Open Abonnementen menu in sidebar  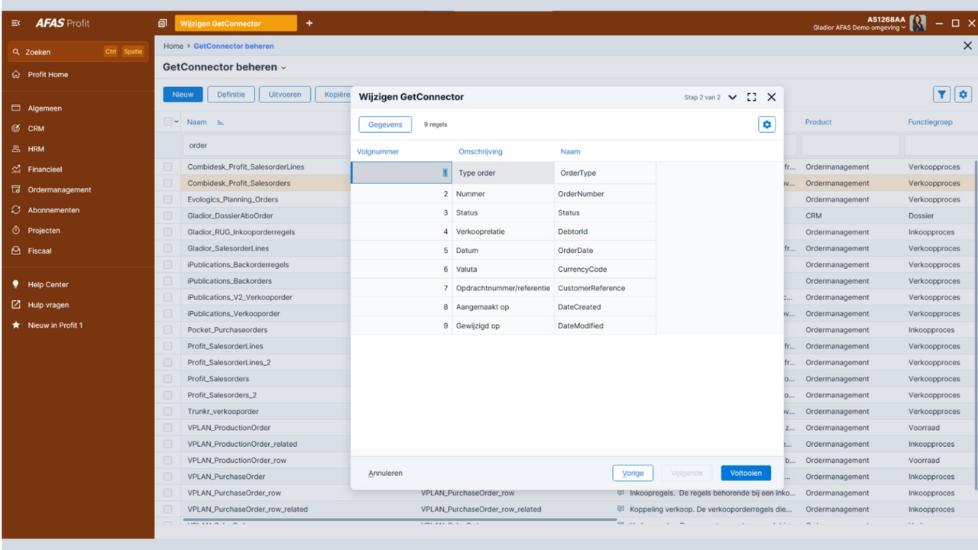[x=53, y=210]
